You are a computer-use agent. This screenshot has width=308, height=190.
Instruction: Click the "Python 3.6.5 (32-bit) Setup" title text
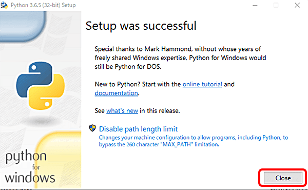43,5
